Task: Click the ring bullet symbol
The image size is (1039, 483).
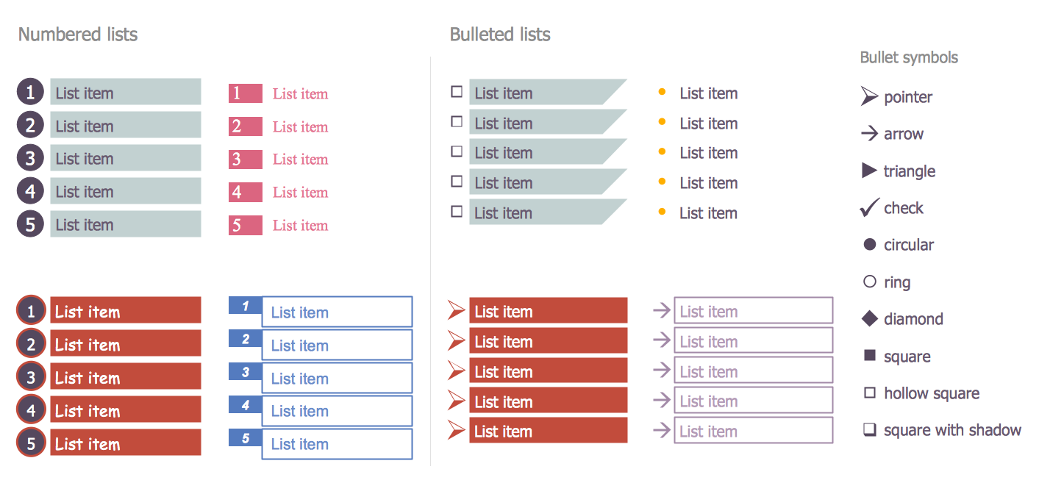Action: pyautogui.click(x=869, y=282)
